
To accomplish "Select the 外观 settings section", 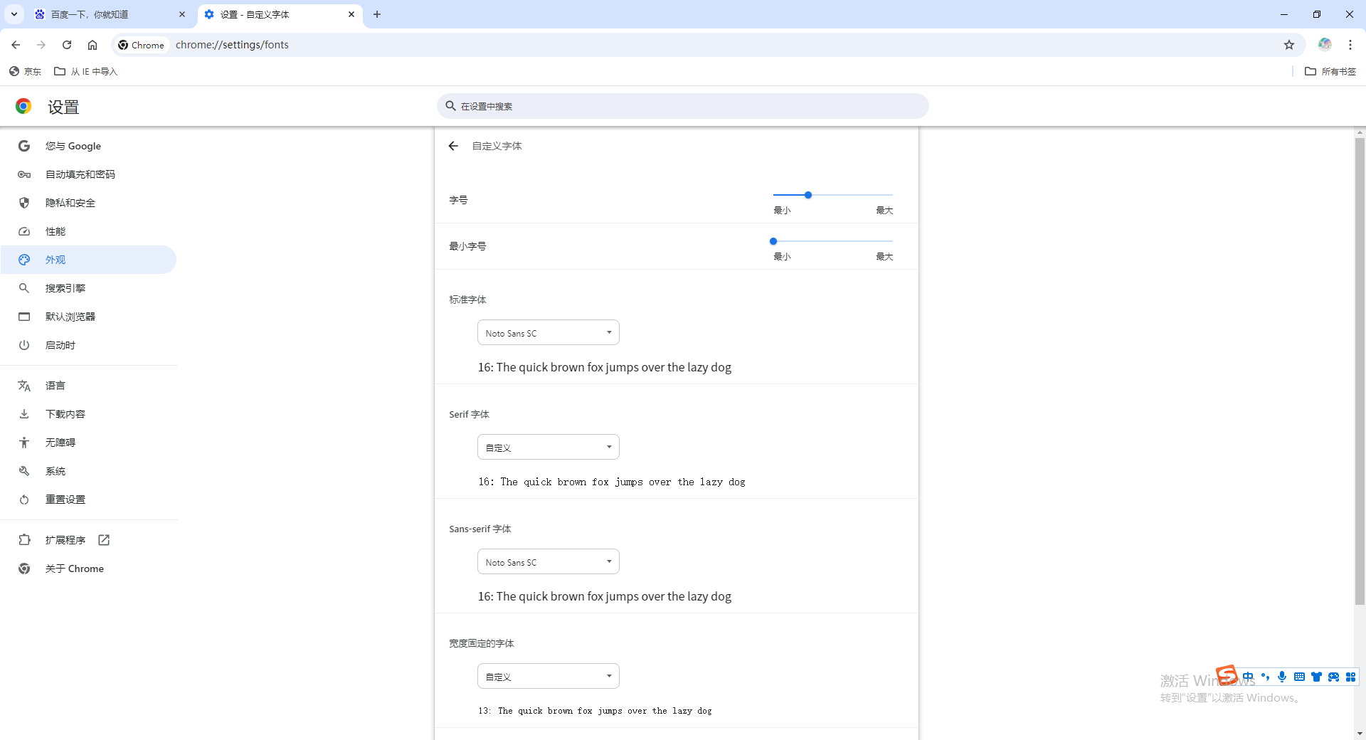I will (x=88, y=260).
